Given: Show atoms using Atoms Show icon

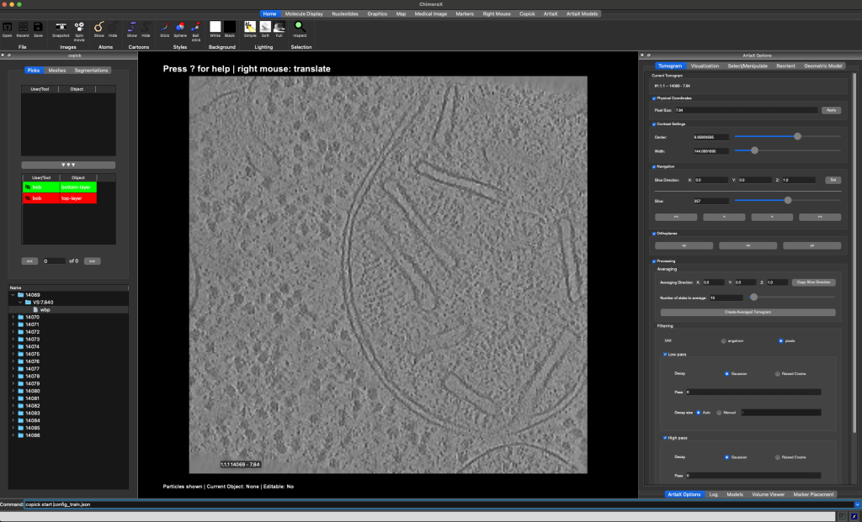Looking at the screenshot, I should [99, 29].
